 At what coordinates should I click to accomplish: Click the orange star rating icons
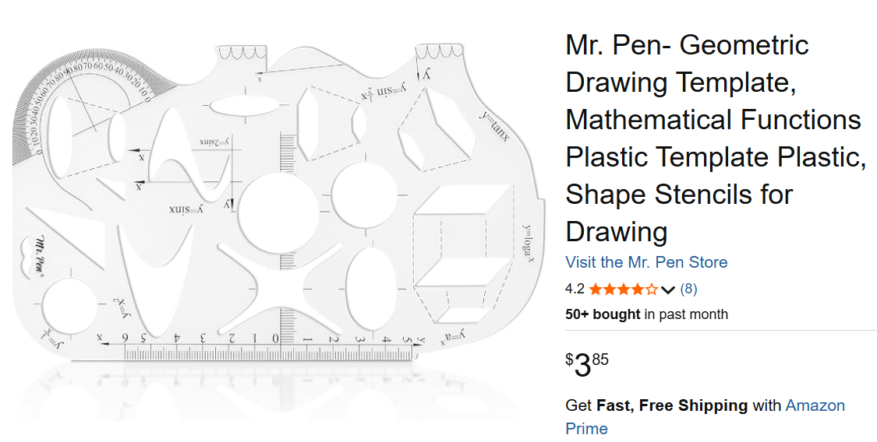tap(623, 289)
